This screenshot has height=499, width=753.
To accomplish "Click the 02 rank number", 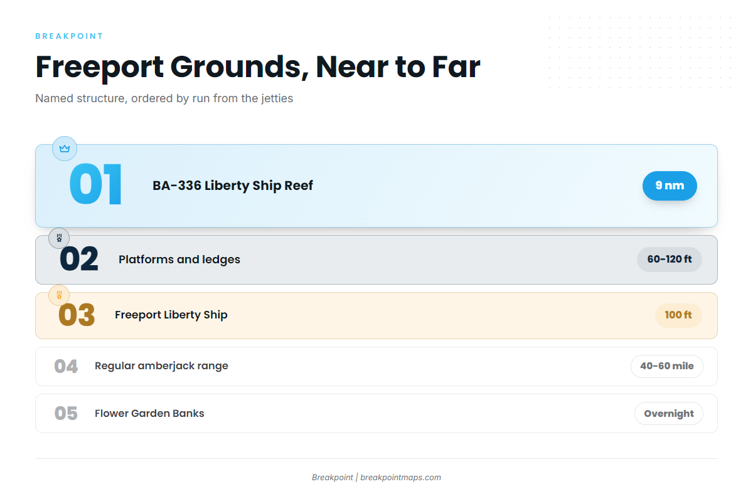I will pyautogui.click(x=79, y=260).
